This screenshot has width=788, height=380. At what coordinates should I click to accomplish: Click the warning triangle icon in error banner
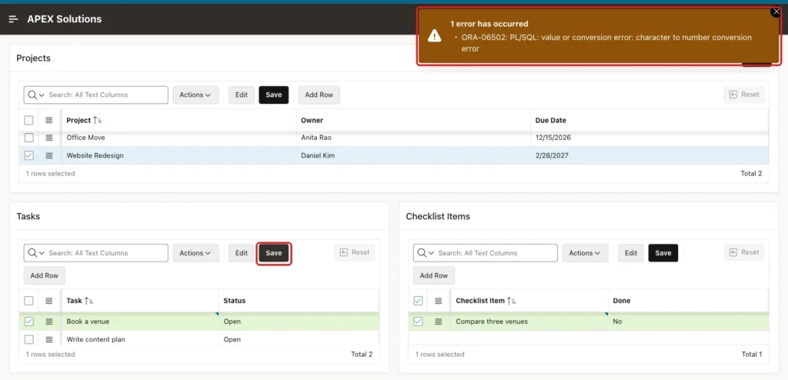(434, 35)
